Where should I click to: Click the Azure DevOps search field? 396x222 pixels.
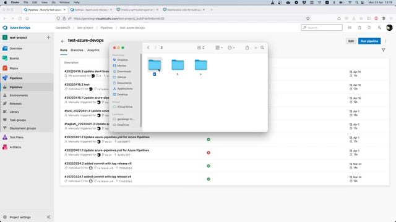point(322,27)
